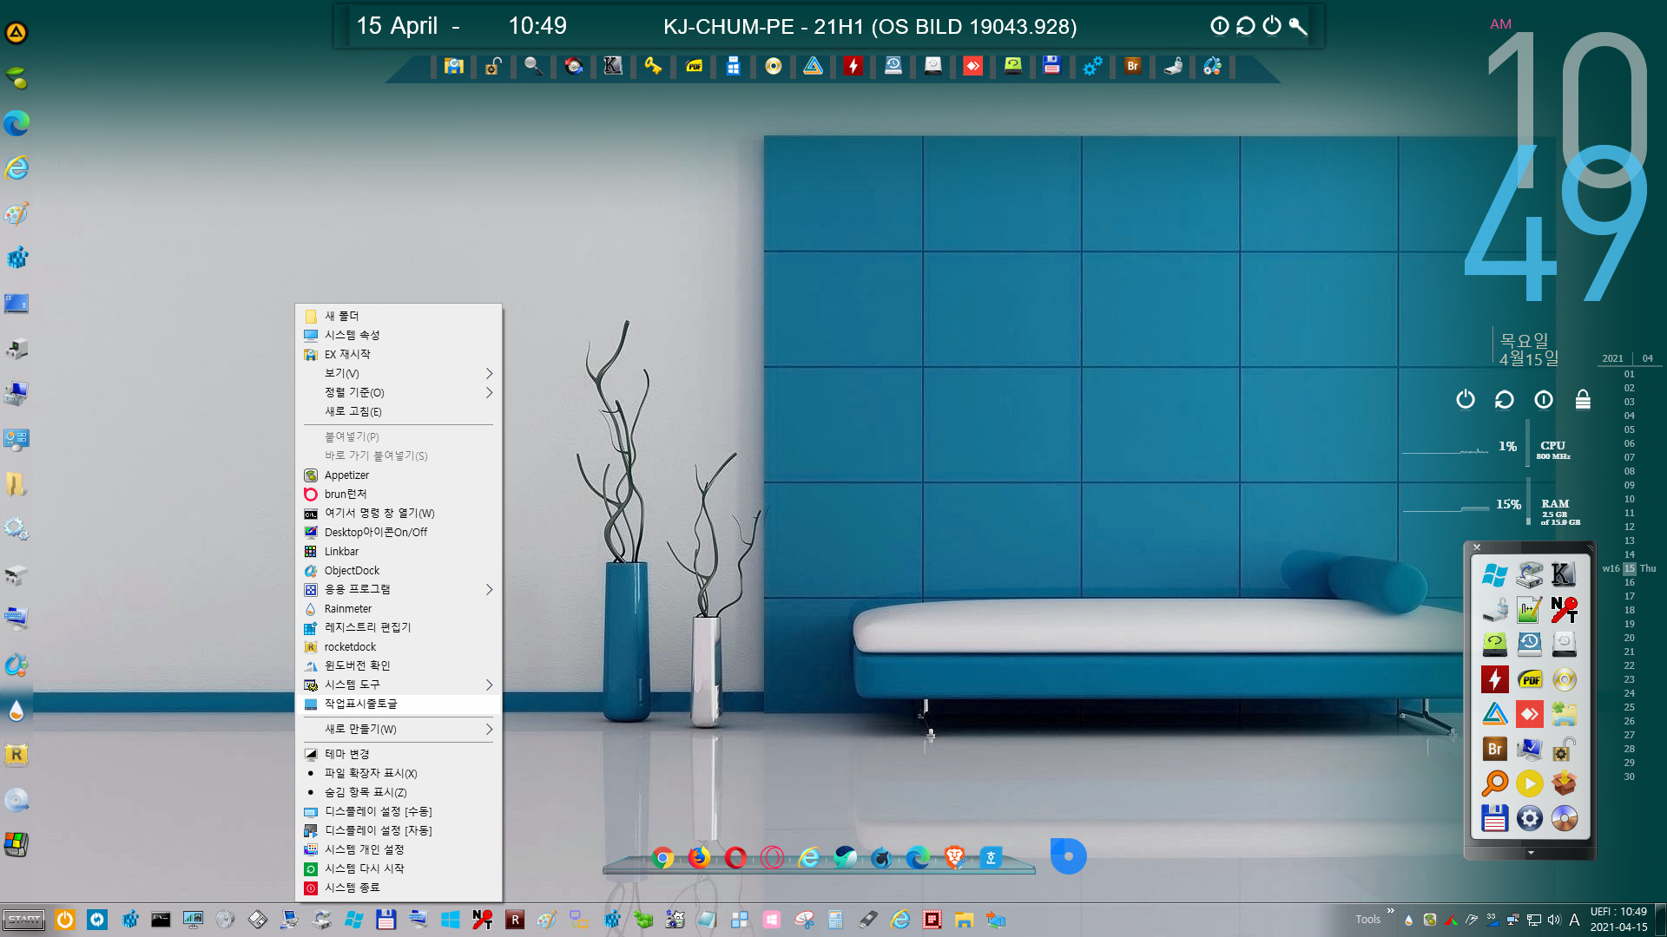Click the wrench icon in the top bar
This screenshot has width=1667, height=937.
pyautogui.click(x=1298, y=26)
